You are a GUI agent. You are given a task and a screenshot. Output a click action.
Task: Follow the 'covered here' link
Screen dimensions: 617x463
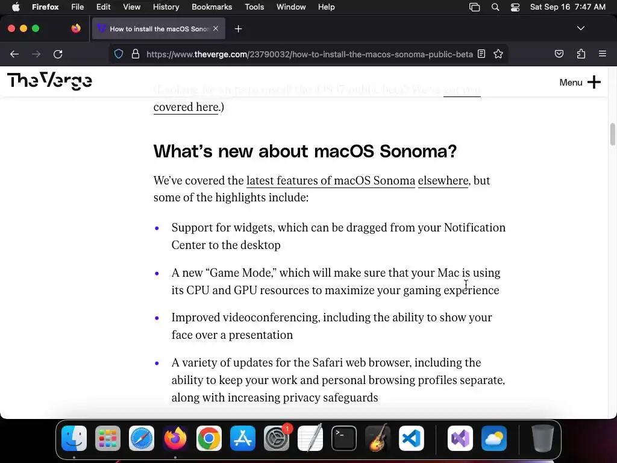point(186,107)
